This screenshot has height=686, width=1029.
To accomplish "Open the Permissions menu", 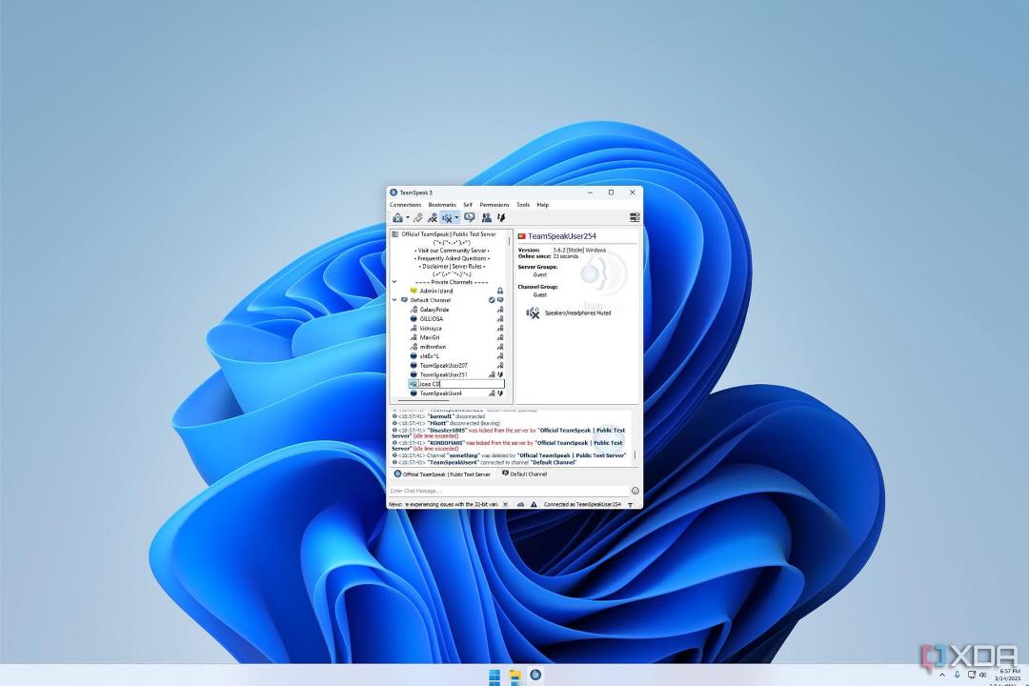I will tap(494, 205).
